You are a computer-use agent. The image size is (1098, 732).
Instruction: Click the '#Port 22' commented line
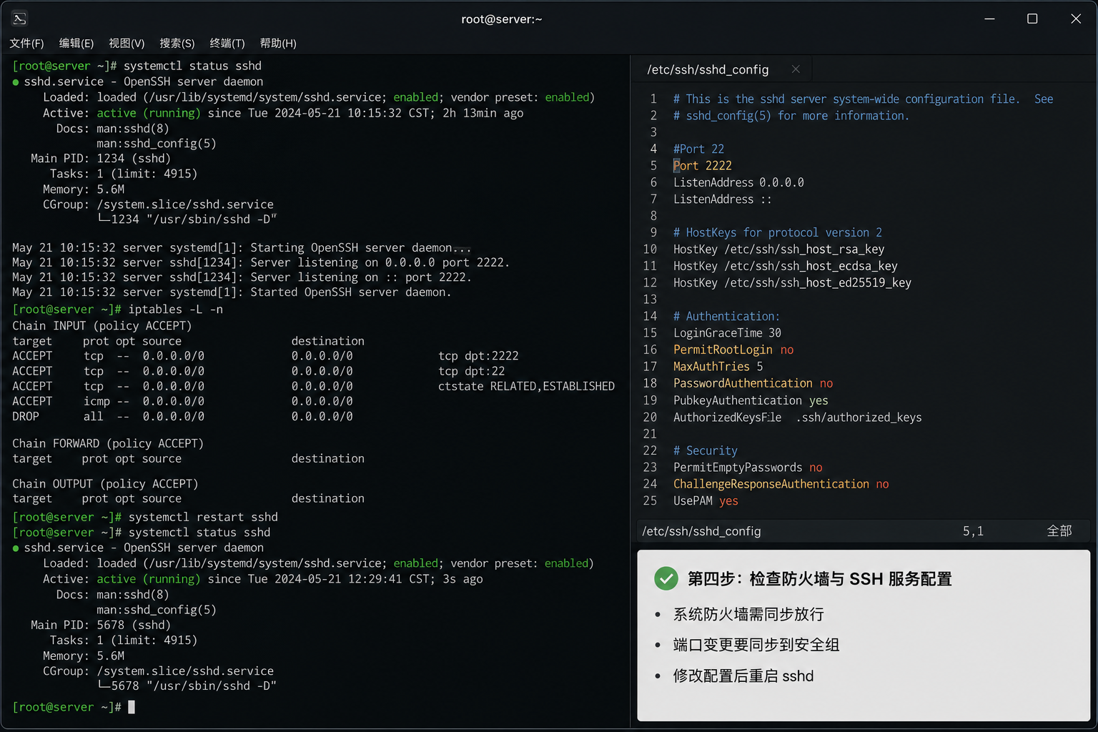tap(698, 149)
